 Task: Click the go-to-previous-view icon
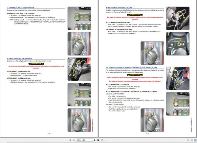102,140
